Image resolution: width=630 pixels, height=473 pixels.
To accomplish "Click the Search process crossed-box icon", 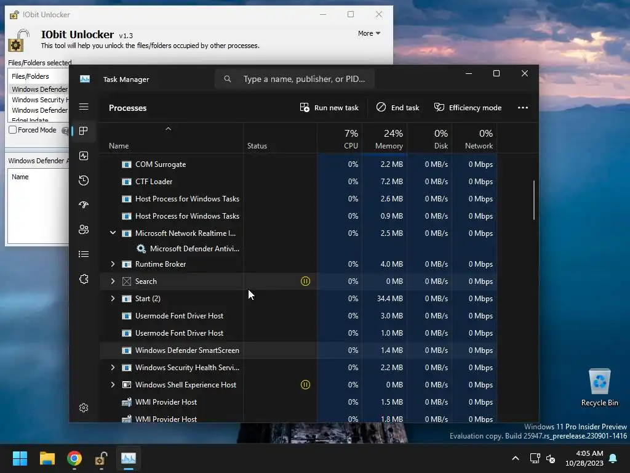I will tap(127, 281).
